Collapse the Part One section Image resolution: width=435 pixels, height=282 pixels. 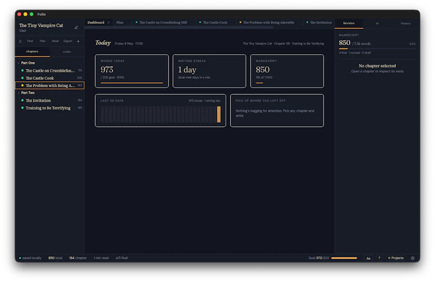pyautogui.click(x=18, y=63)
